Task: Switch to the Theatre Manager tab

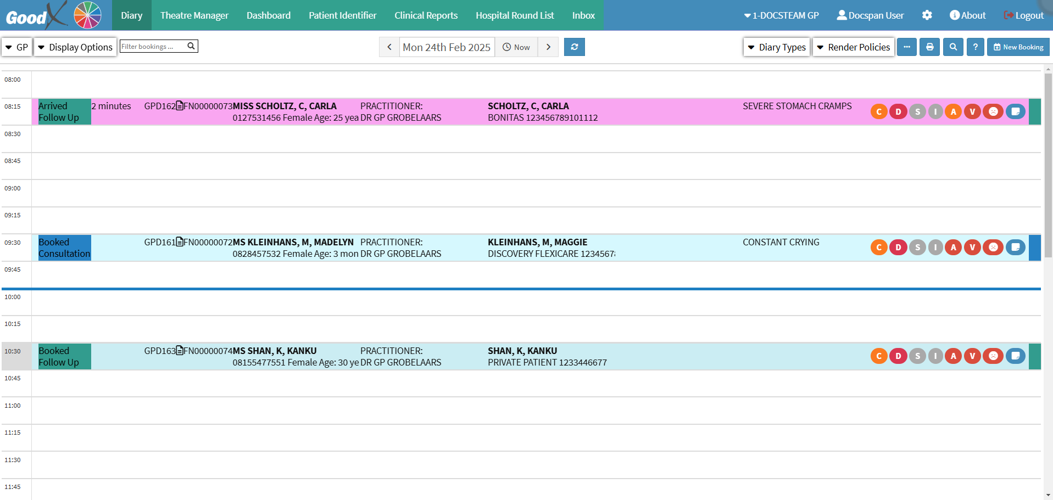Action: point(194,15)
